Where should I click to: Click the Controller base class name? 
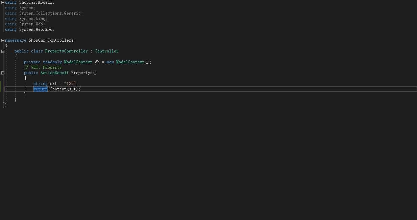106,51
